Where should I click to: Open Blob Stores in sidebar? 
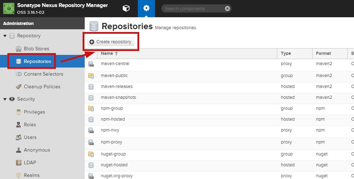[x=36, y=49]
